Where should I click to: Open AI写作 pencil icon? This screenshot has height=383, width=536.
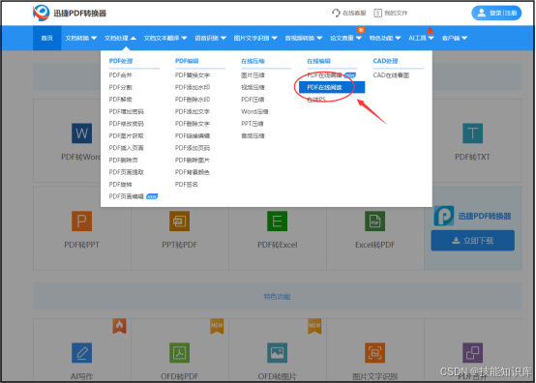[81, 353]
